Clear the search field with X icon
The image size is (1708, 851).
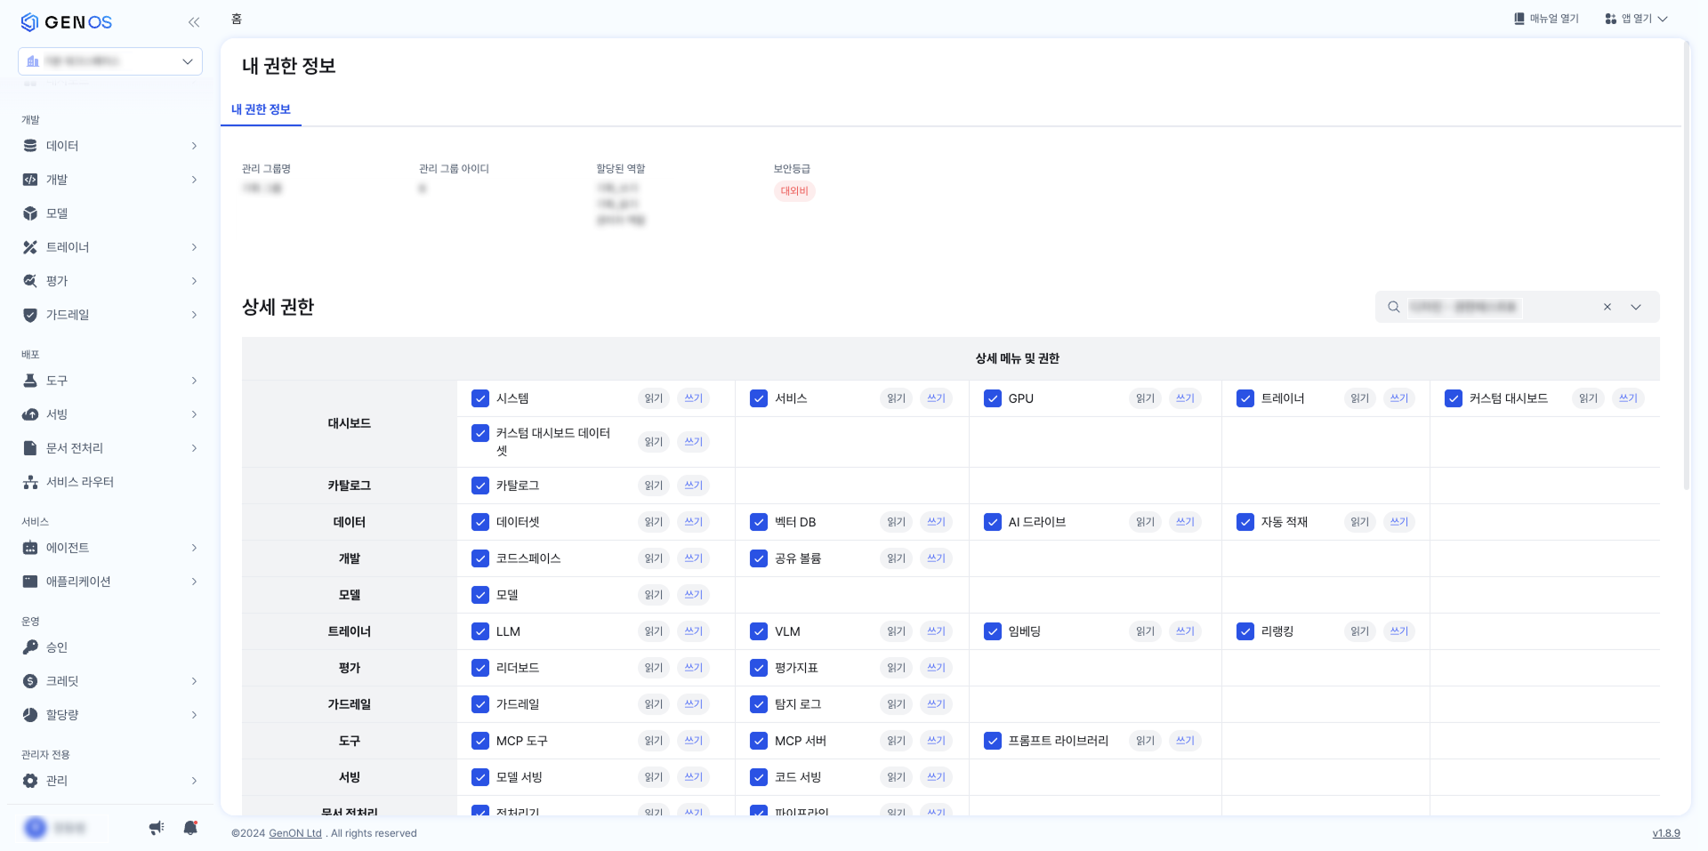click(x=1607, y=307)
